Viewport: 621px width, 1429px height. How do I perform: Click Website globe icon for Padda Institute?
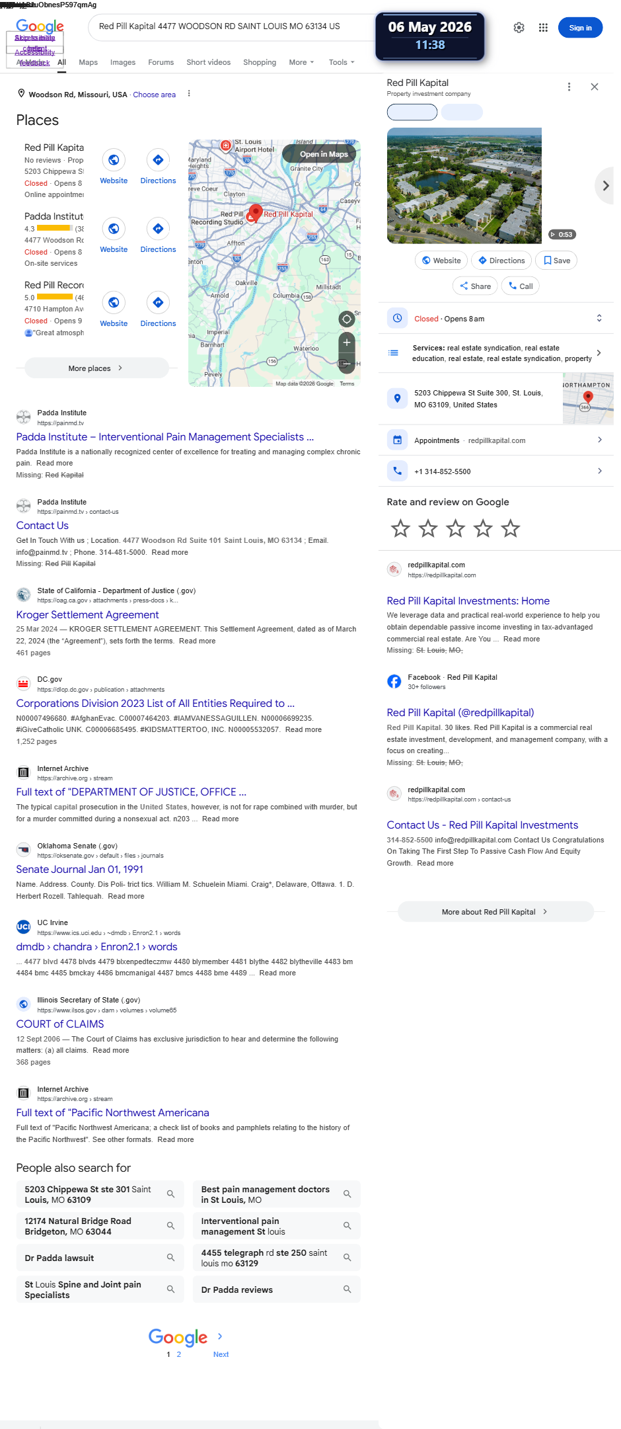(114, 228)
